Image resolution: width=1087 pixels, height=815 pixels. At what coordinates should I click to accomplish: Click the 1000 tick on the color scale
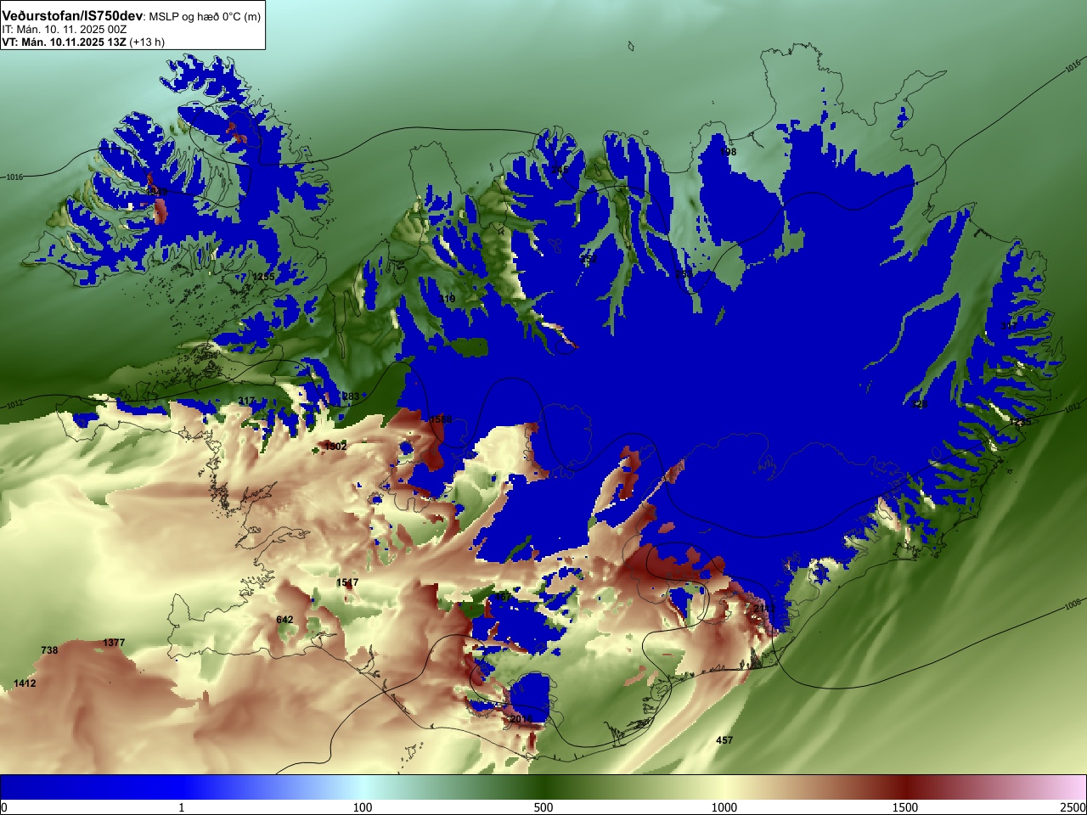[x=724, y=807]
